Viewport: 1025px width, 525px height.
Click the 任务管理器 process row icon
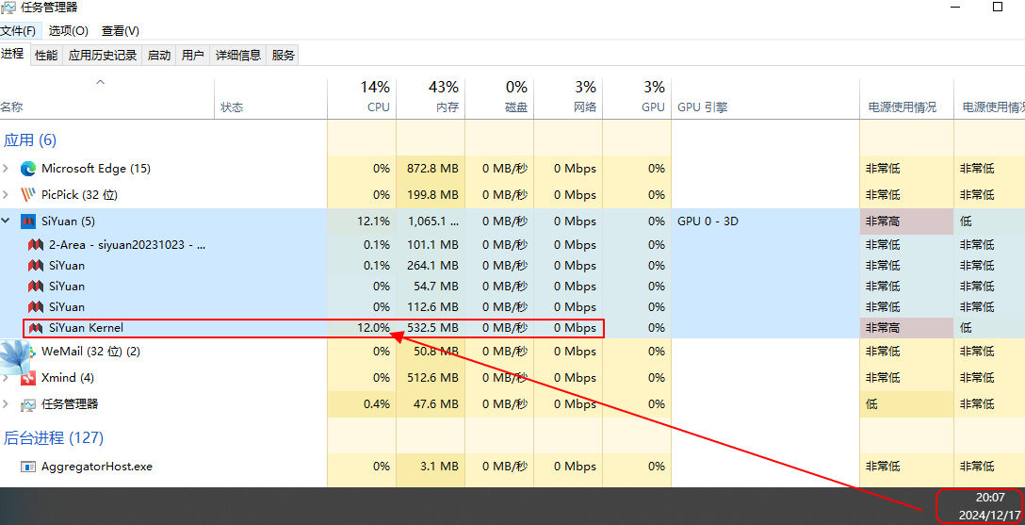(x=28, y=404)
